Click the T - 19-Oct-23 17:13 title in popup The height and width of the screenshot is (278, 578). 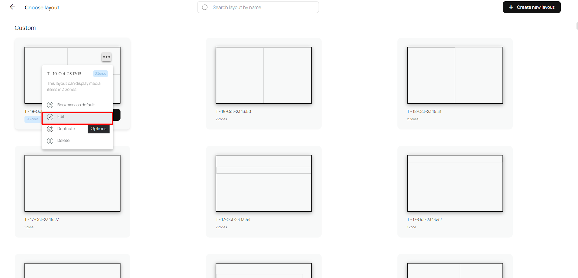[64, 74]
